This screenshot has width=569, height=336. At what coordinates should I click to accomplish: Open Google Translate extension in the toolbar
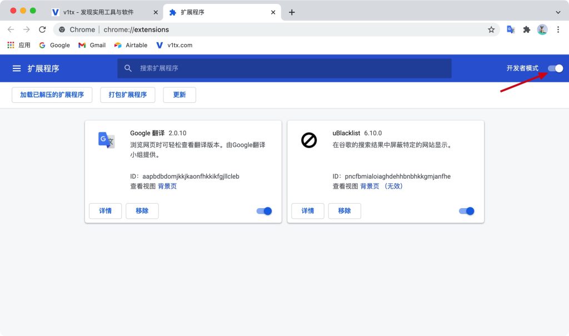coord(511,30)
